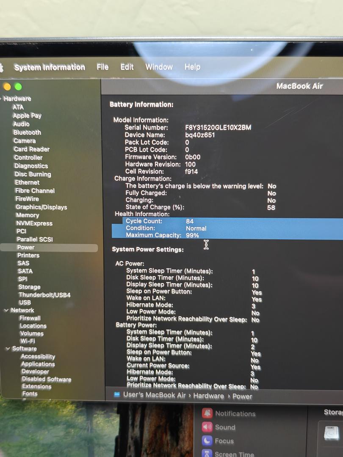This screenshot has width=343, height=457.
Task: Select Volumes under Network
Action: click(32, 333)
